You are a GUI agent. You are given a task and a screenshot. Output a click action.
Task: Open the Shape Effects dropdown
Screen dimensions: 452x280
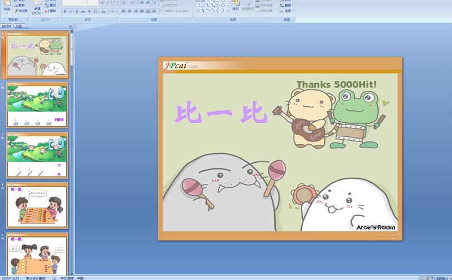tap(264, 11)
